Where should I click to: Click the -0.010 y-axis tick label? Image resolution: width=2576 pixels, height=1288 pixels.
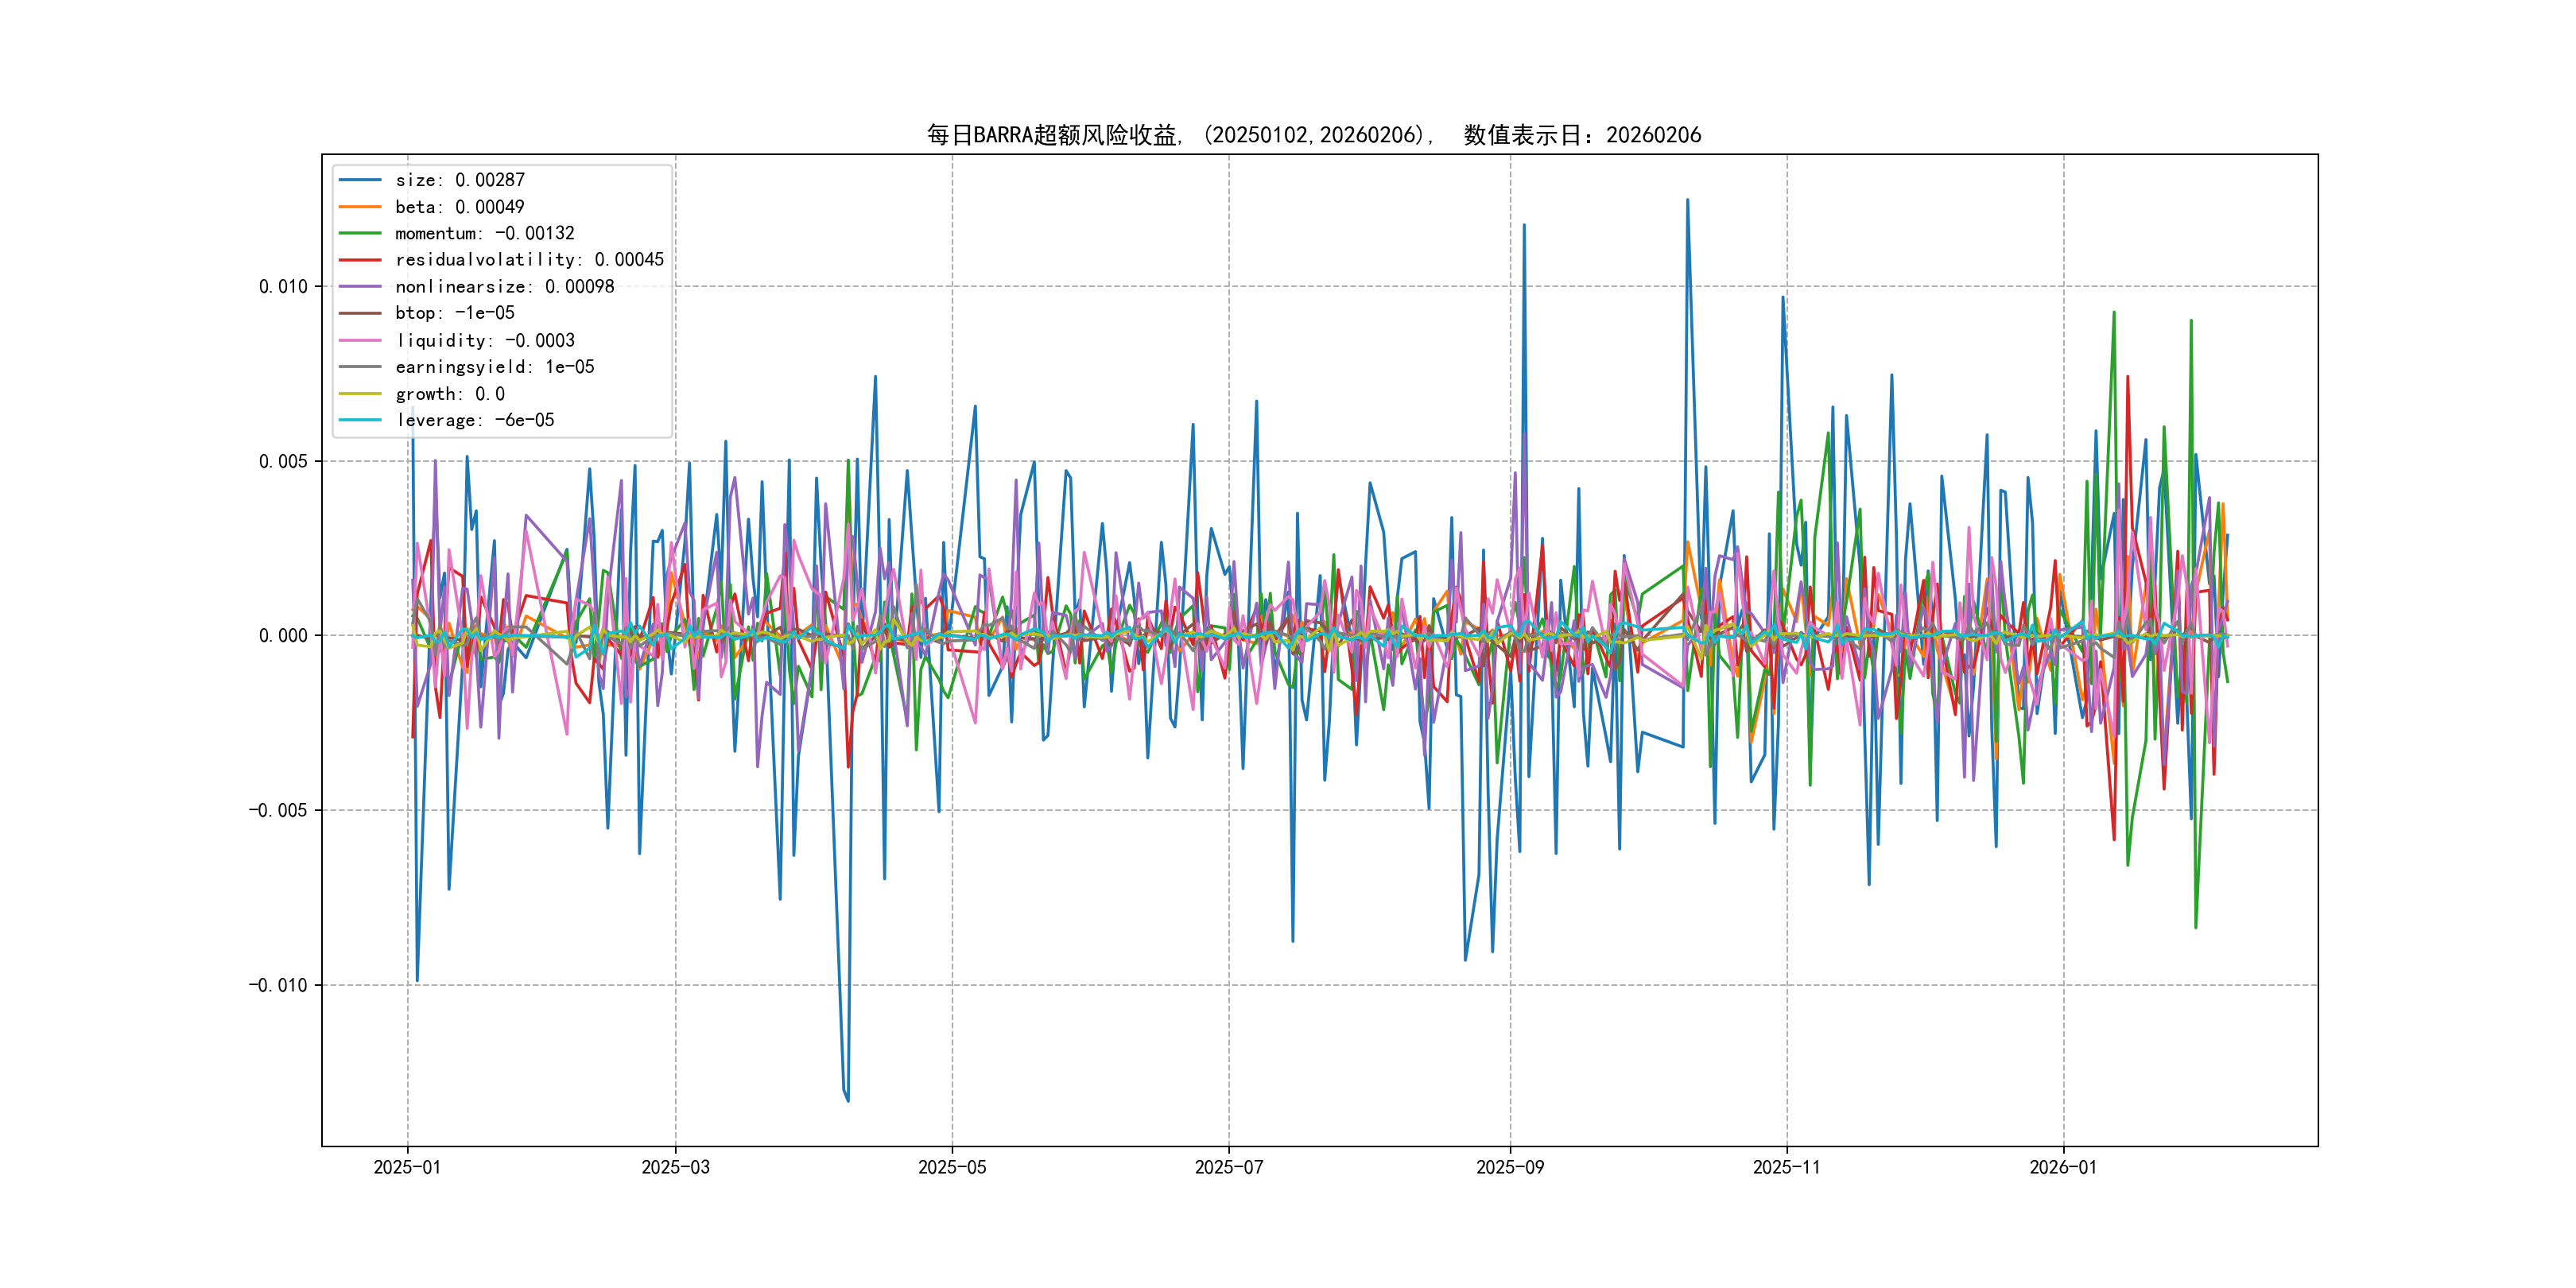[x=278, y=985]
